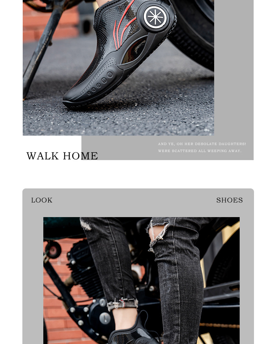This screenshot has height=344, width=276.
Task: Select the LOOK label
Action: point(42,200)
